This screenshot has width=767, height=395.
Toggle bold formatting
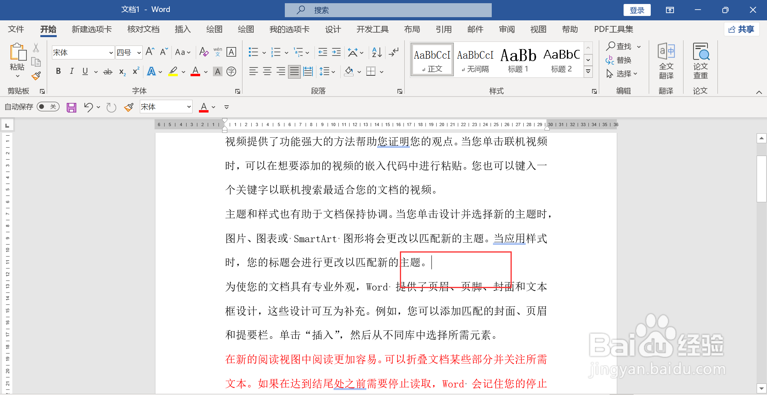[58, 71]
